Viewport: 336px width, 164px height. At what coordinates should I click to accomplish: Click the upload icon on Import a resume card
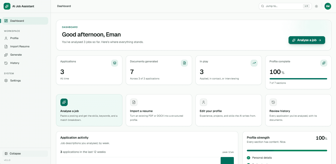[134, 102]
